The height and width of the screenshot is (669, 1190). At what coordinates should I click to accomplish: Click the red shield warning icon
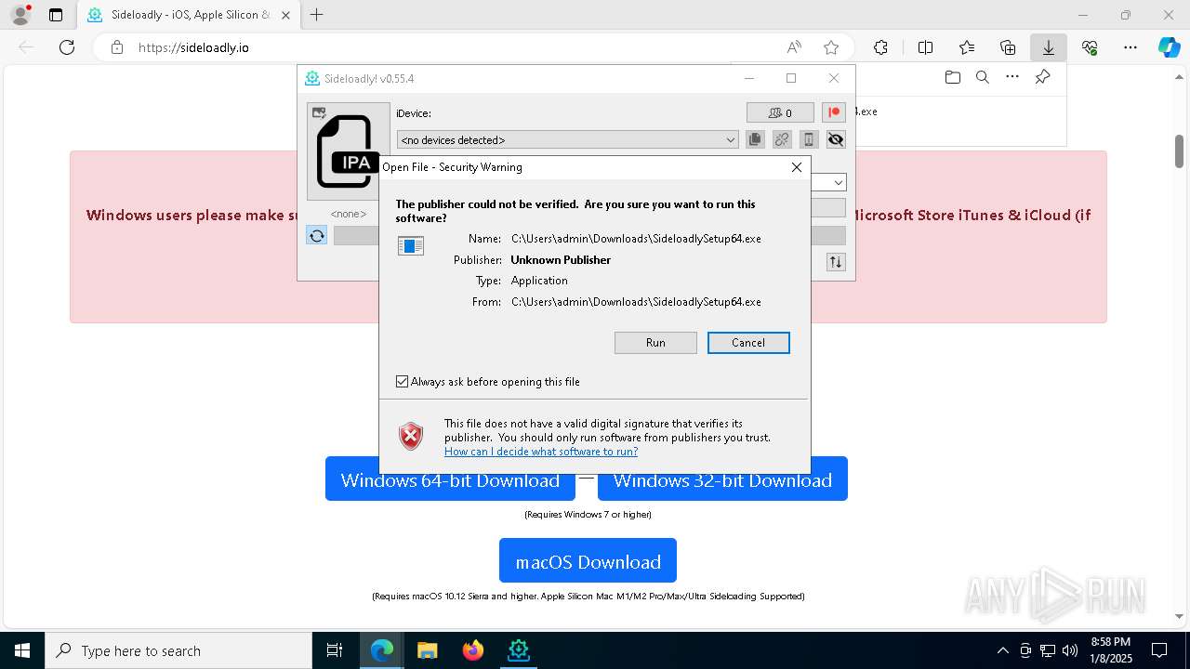pos(411,436)
